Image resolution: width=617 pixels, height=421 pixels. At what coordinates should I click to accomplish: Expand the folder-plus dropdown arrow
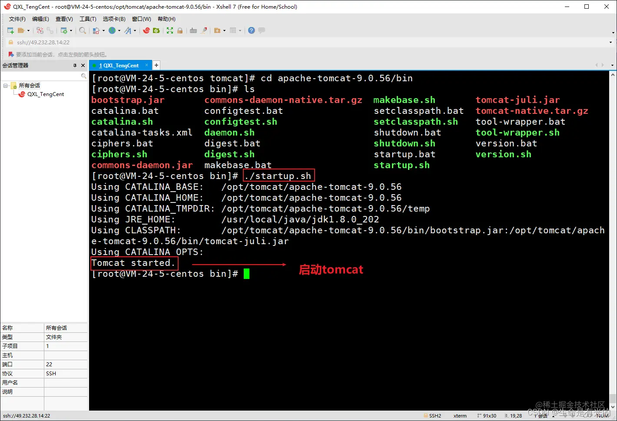(224, 30)
